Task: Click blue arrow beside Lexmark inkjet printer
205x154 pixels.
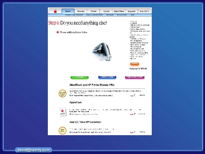Action: pyautogui.click(x=70, y=132)
